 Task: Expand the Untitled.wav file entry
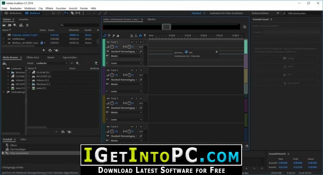[x=3, y=39]
